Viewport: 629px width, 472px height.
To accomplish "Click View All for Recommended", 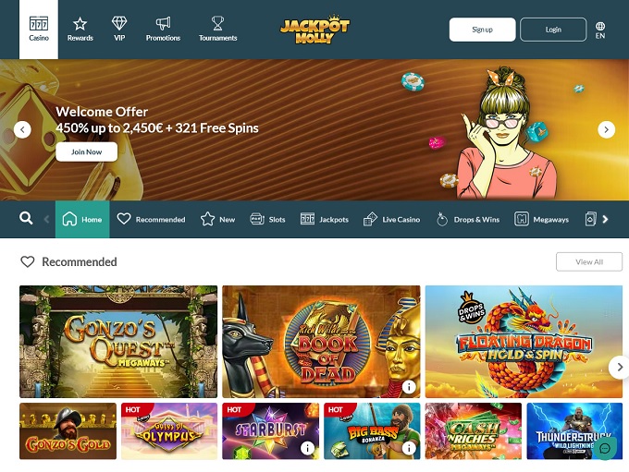I will (589, 261).
